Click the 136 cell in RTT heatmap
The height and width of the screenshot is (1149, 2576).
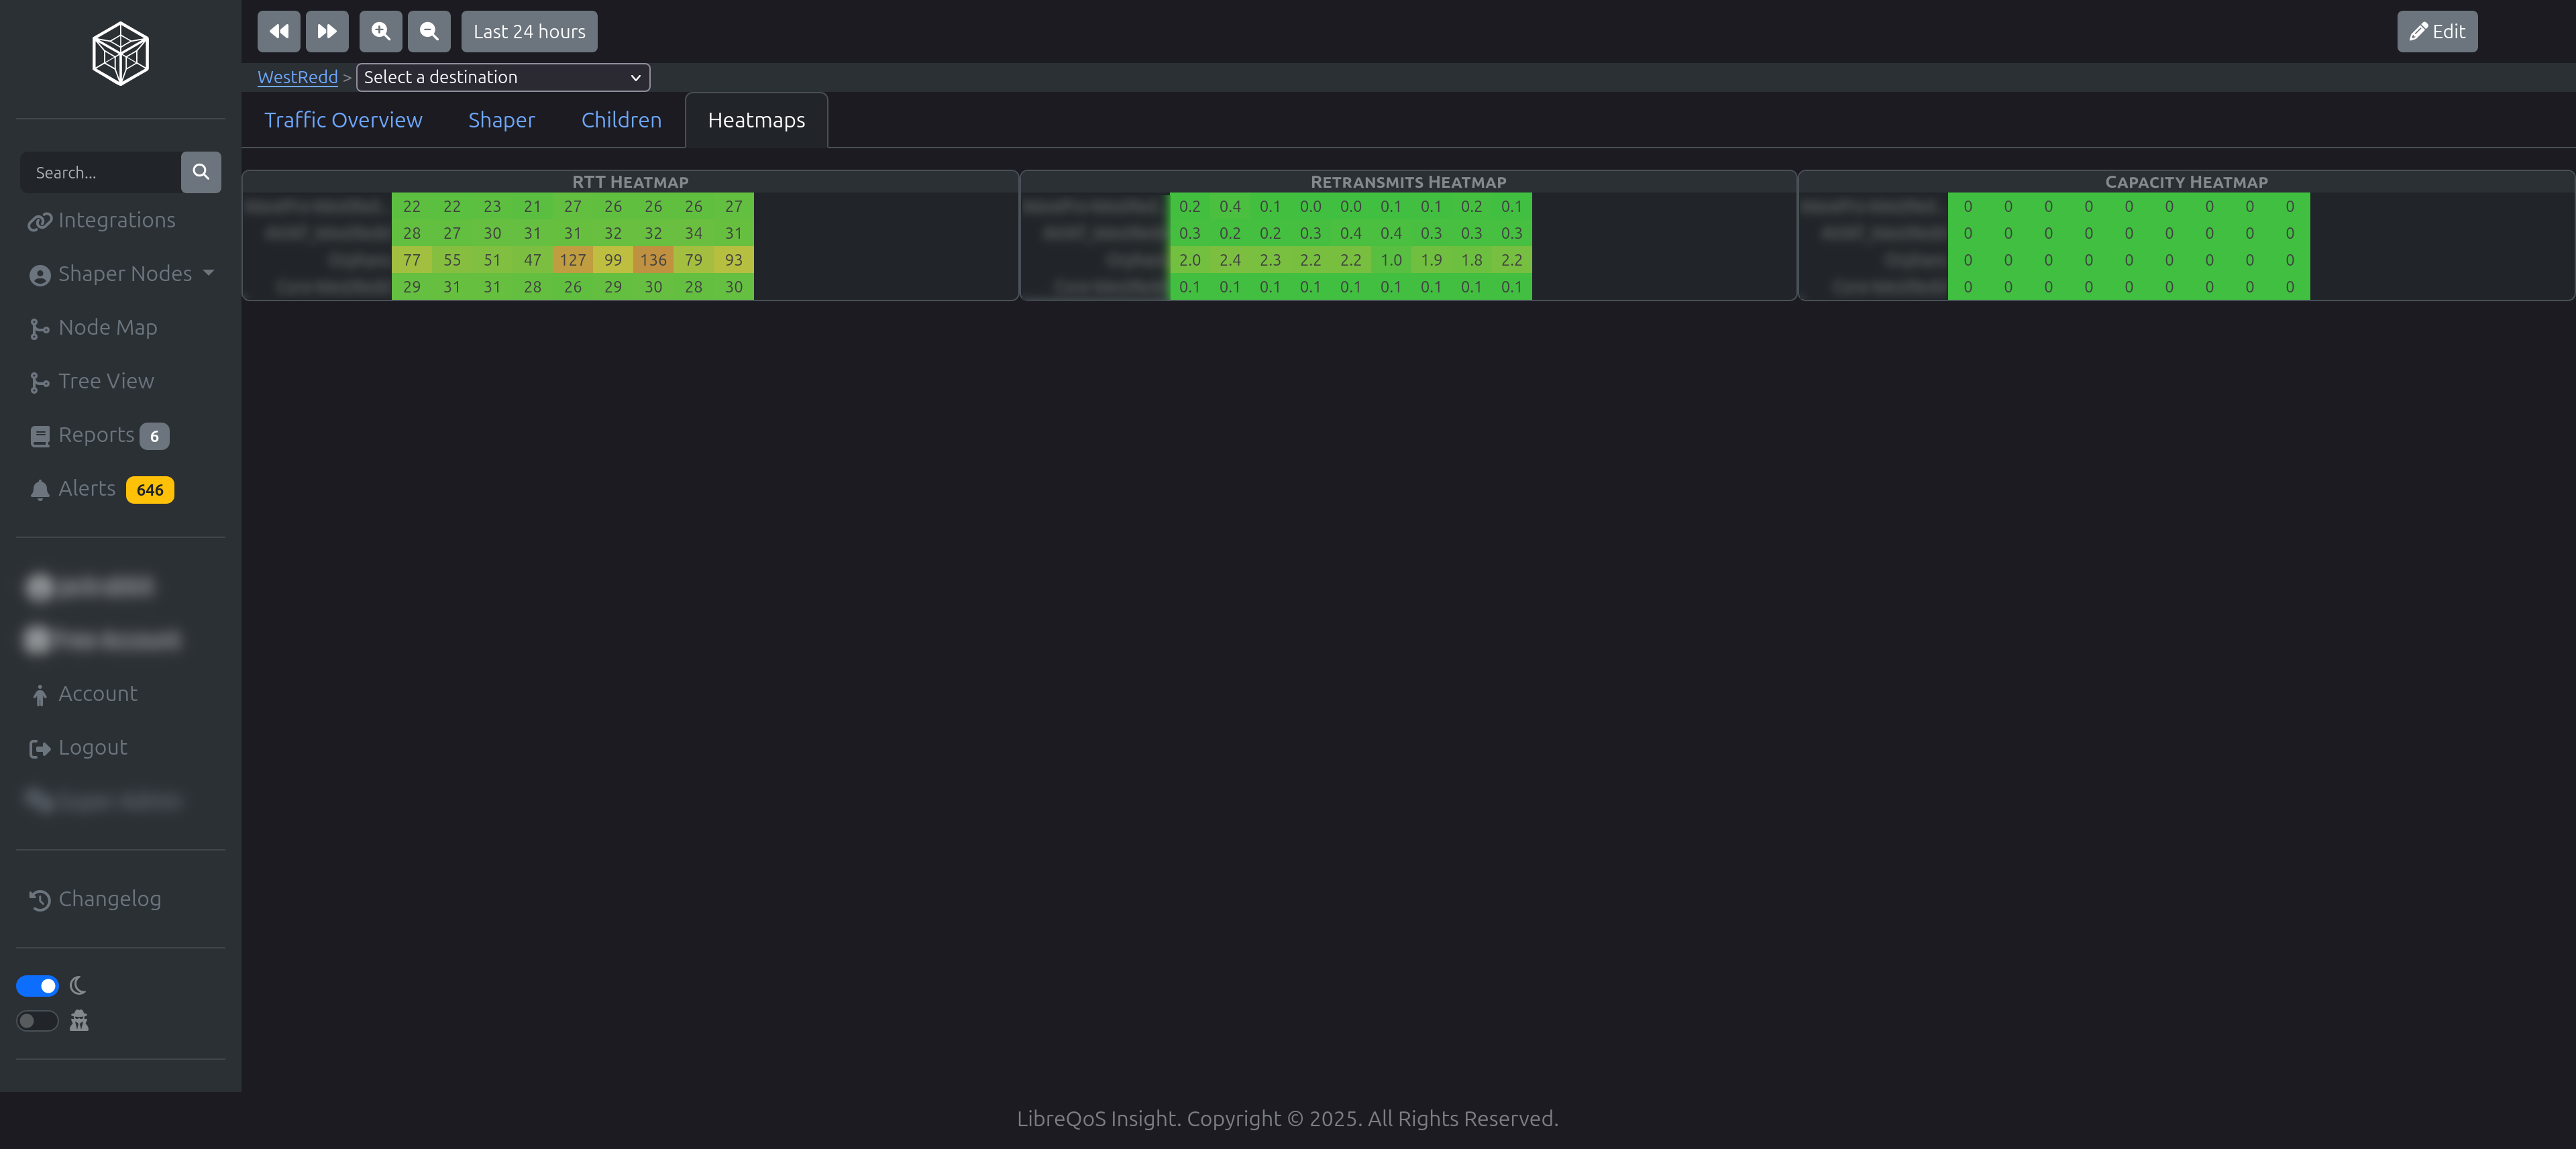[x=653, y=260]
